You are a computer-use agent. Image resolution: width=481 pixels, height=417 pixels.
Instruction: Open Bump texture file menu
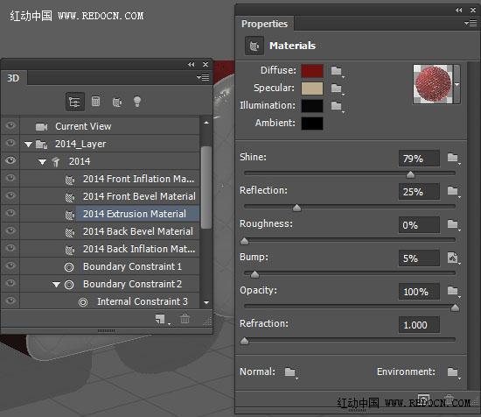pos(453,258)
